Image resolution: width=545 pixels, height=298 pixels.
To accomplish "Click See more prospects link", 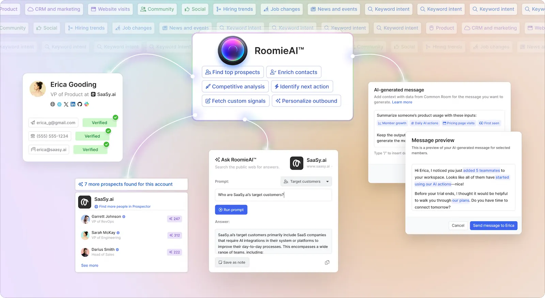I will click(x=90, y=265).
